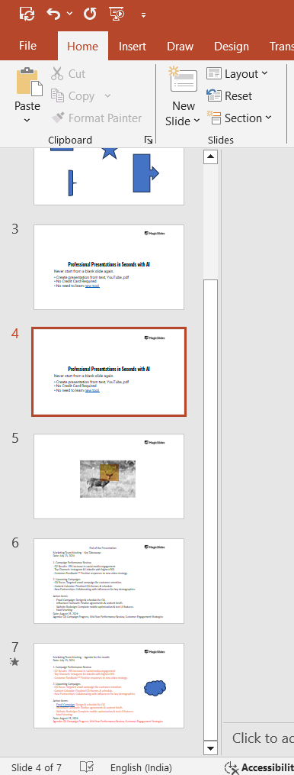Select slide 2 thumbnail with shapes
Screen dimensions: 294x775
(108, 176)
